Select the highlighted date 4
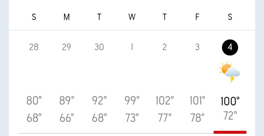The width and height of the screenshot is (264, 136). click(x=230, y=48)
